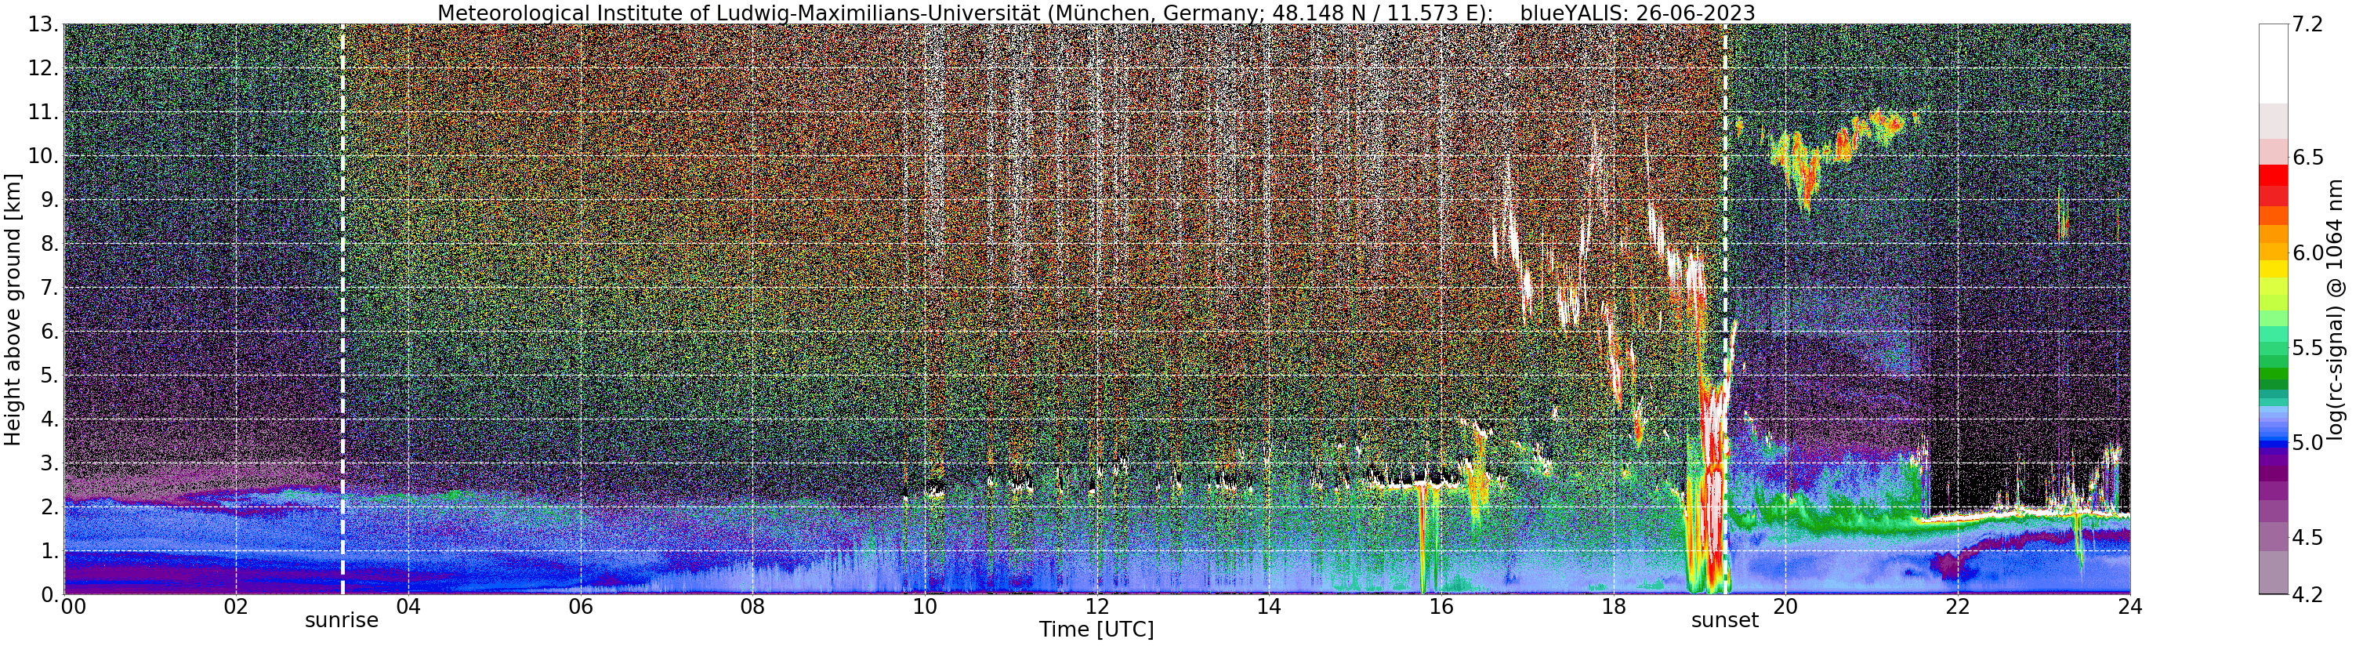Click the 'sunrise' label below the axis

[x=341, y=620]
